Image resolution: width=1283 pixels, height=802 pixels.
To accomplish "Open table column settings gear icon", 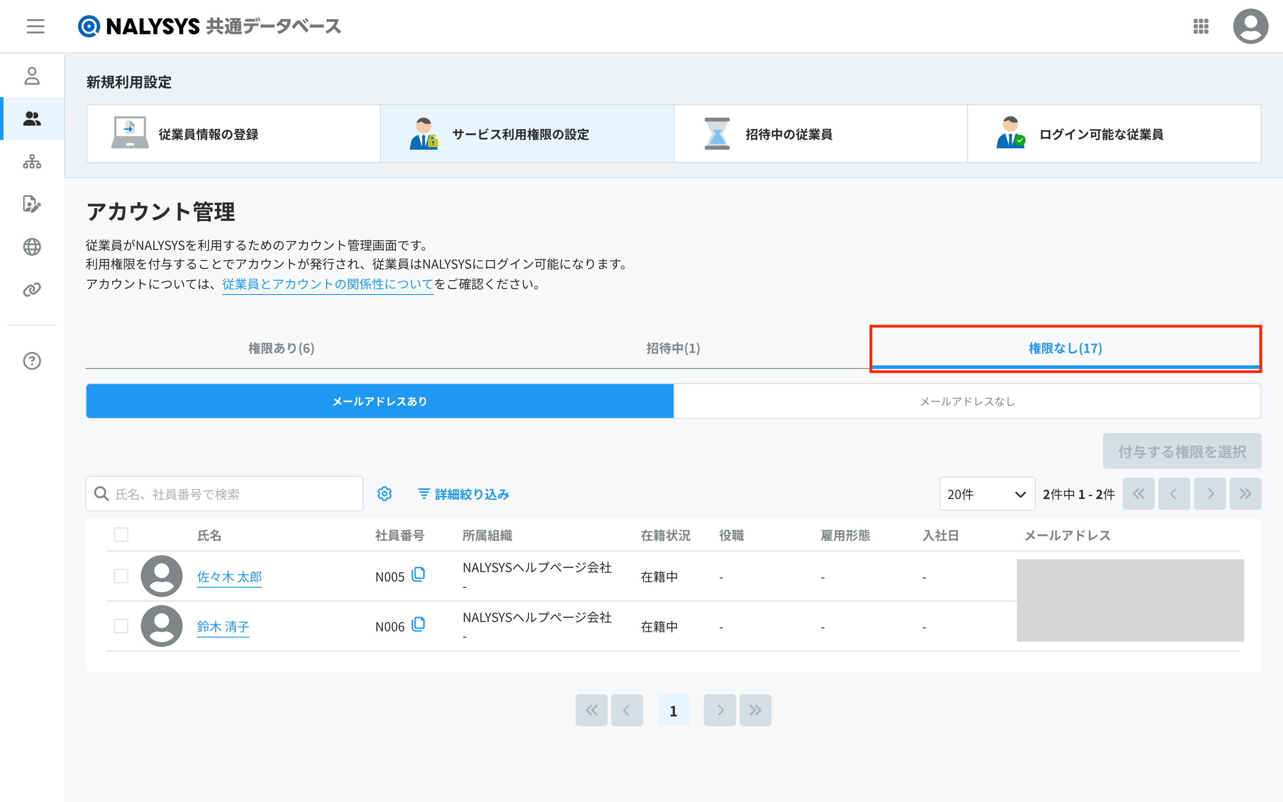I will click(x=384, y=494).
